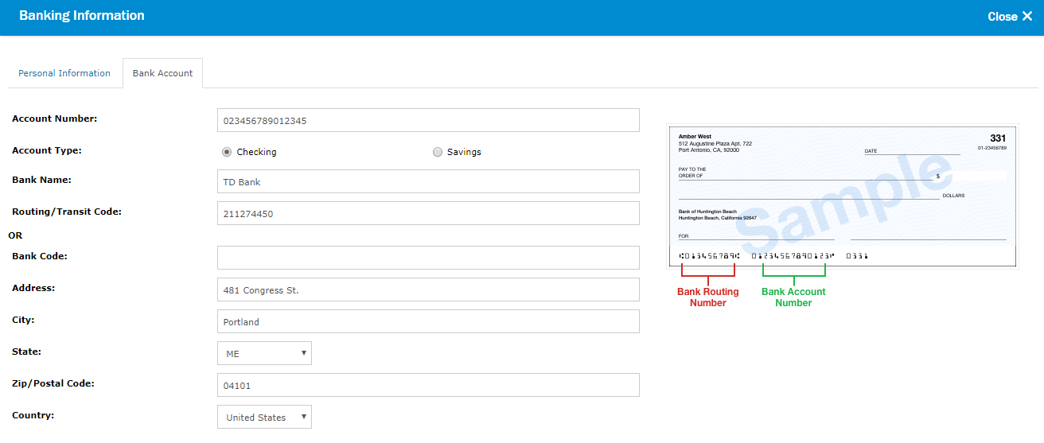Screen dimensions: 1044x443
Task: Click the Address label
Action: pos(33,288)
